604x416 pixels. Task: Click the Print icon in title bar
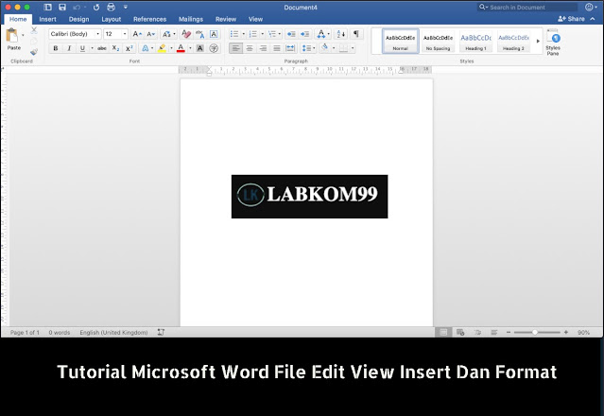(111, 7)
